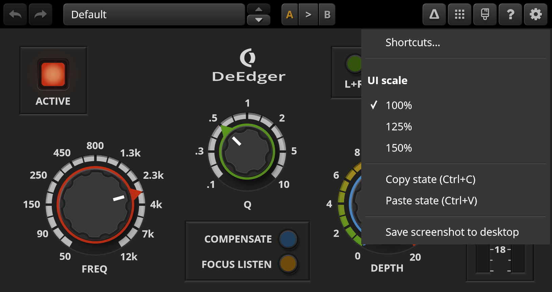Click the DeEdger logo
552x292 pixels.
coord(249,66)
